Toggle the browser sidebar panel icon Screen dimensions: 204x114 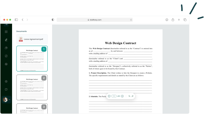coord(16,20)
